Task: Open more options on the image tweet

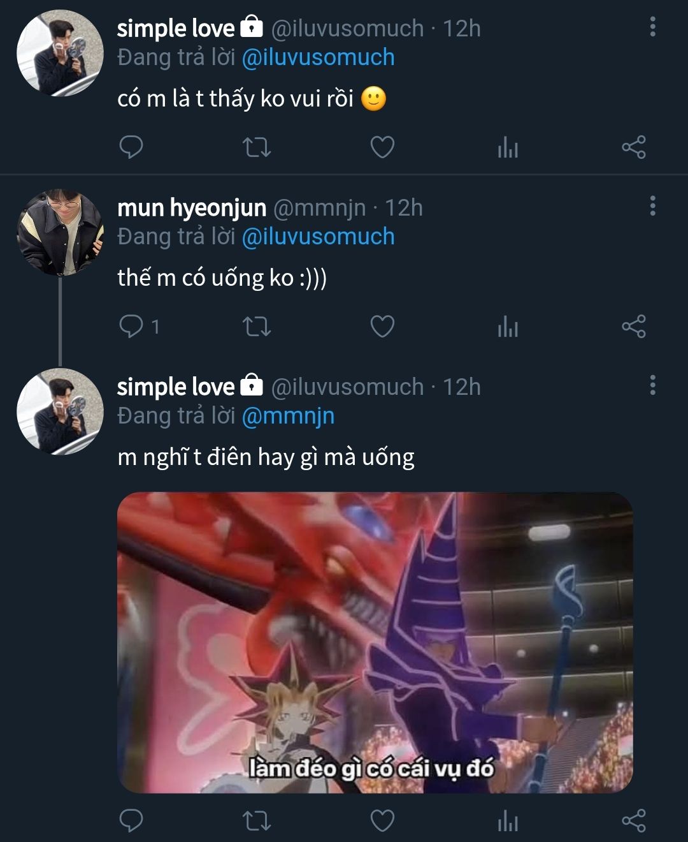Action: pos(652,385)
